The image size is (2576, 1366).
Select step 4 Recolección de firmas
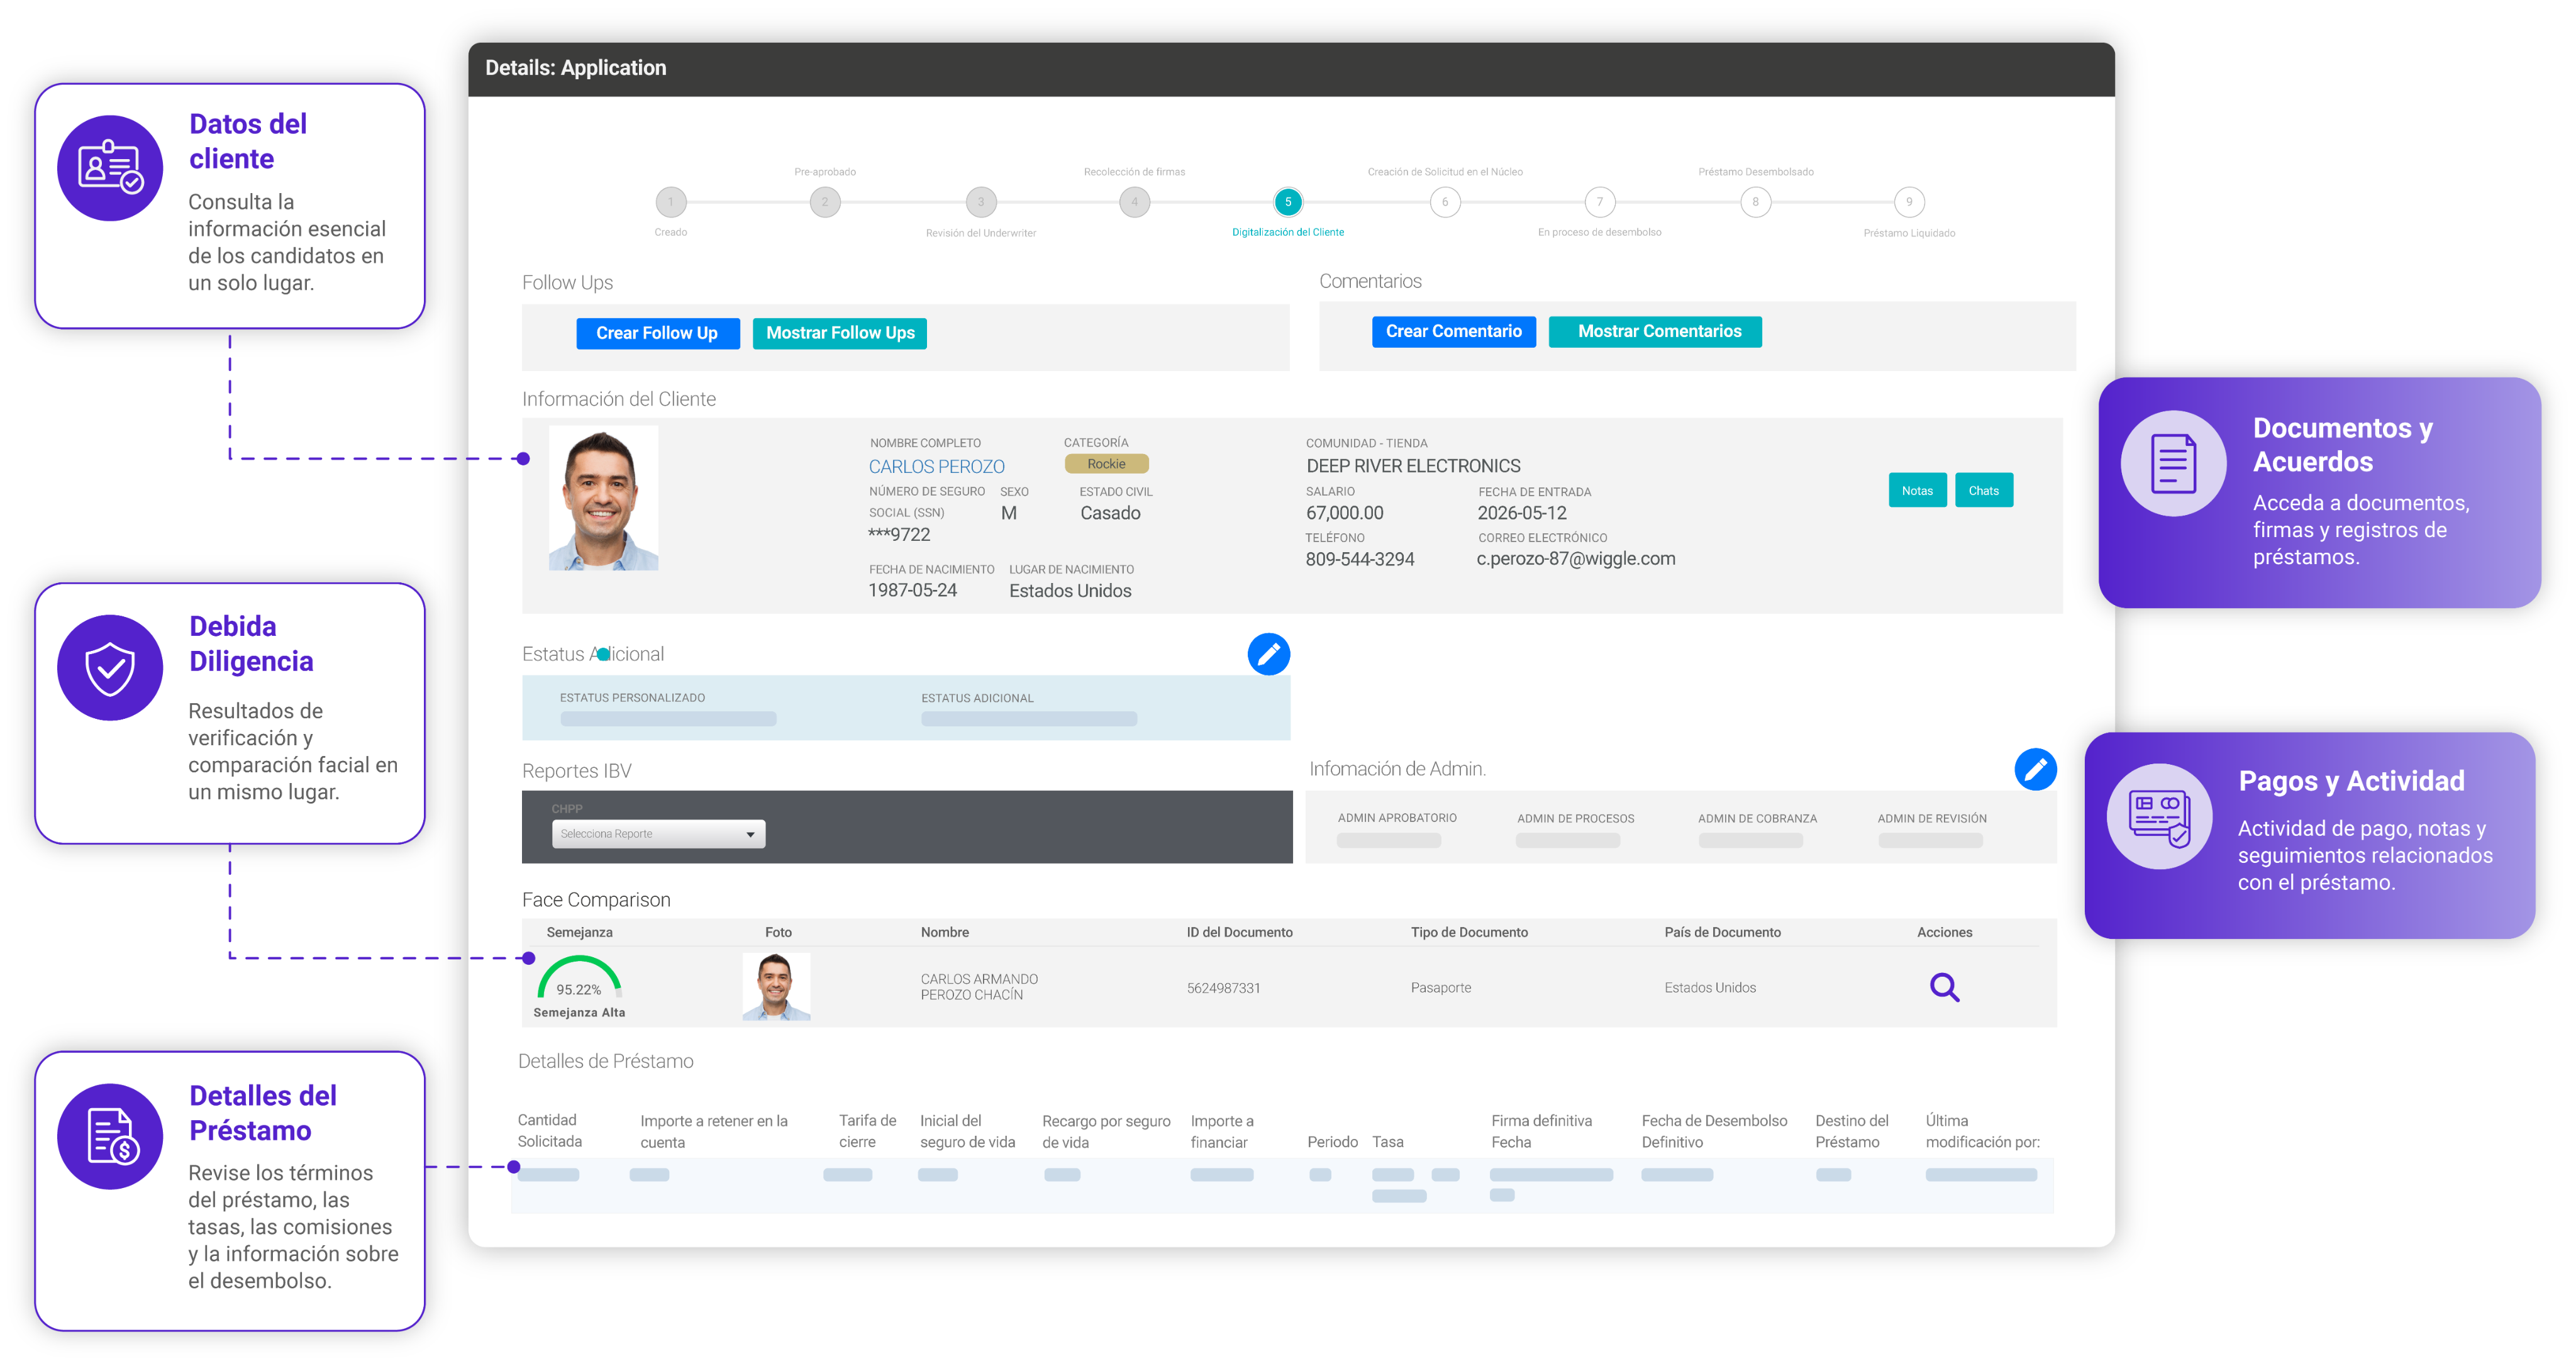1134,202
